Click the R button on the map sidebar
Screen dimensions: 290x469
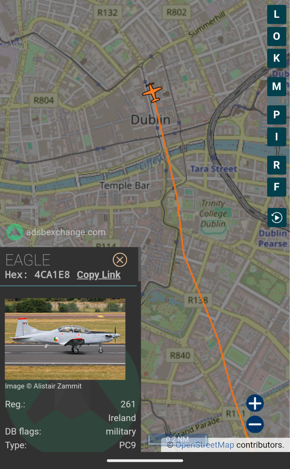click(x=277, y=165)
